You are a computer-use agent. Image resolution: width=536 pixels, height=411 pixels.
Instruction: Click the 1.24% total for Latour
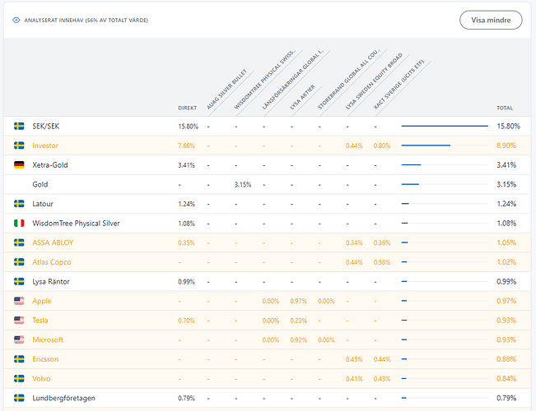506,204
